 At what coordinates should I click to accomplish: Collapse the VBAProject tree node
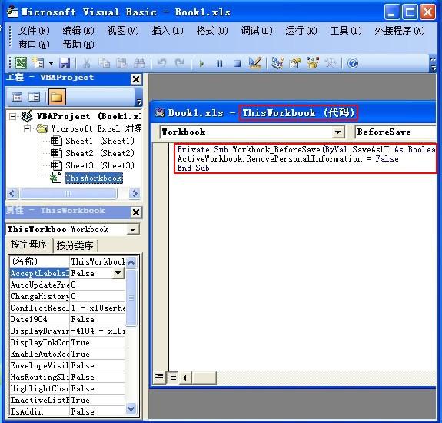12,116
